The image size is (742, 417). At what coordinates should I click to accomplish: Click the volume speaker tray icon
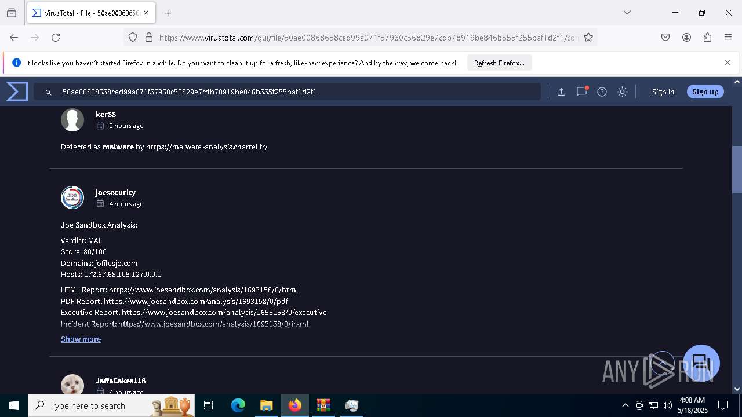(667, 405)
